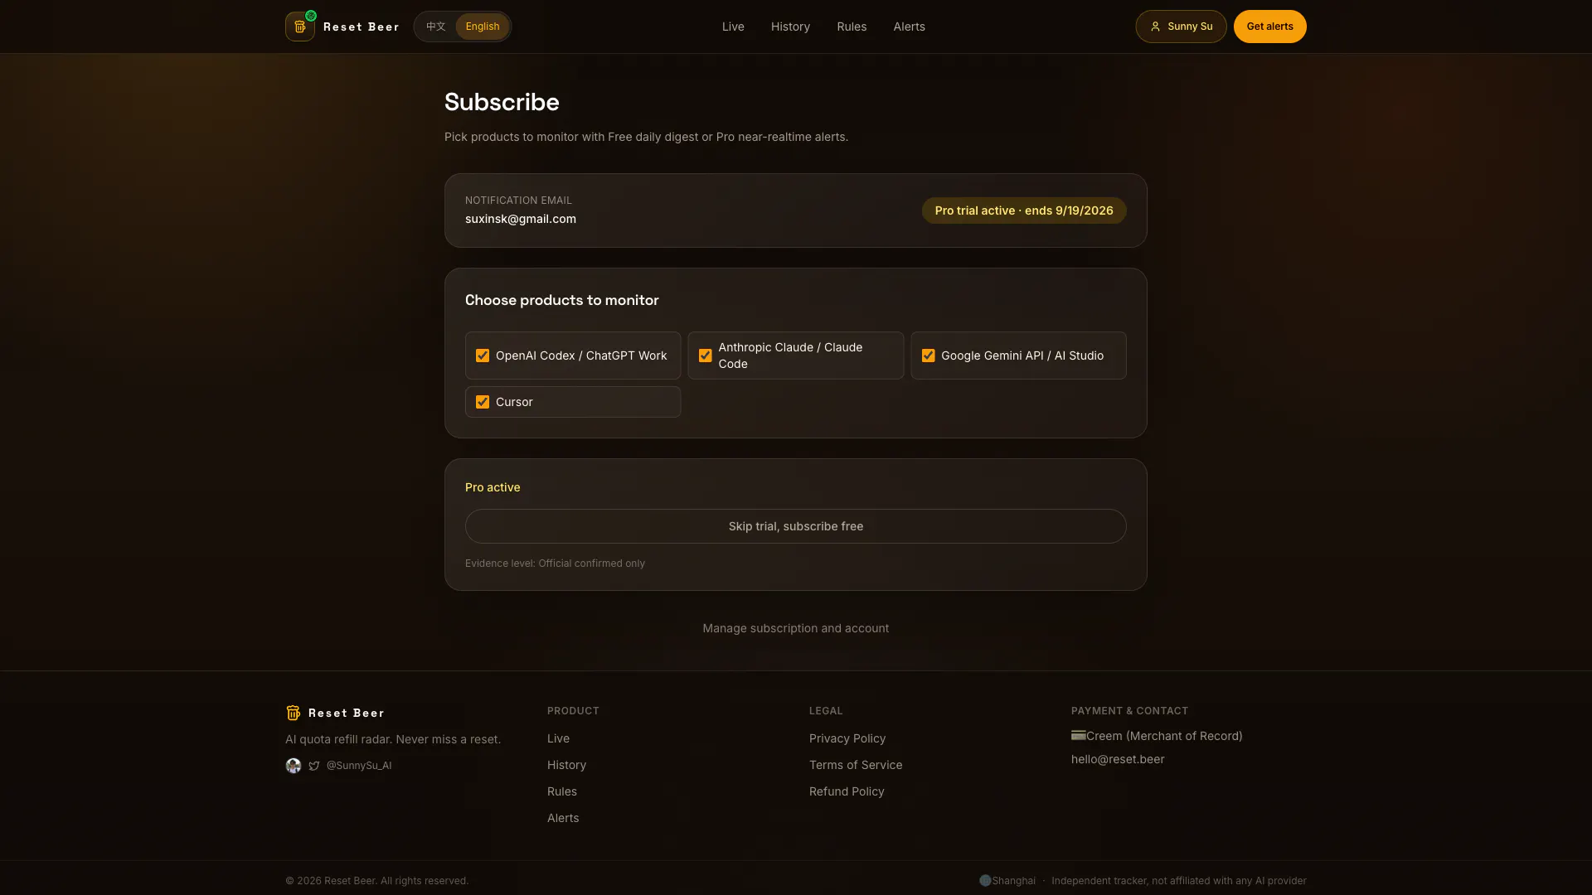Open the Sunny Su account button

(1181, 27)
